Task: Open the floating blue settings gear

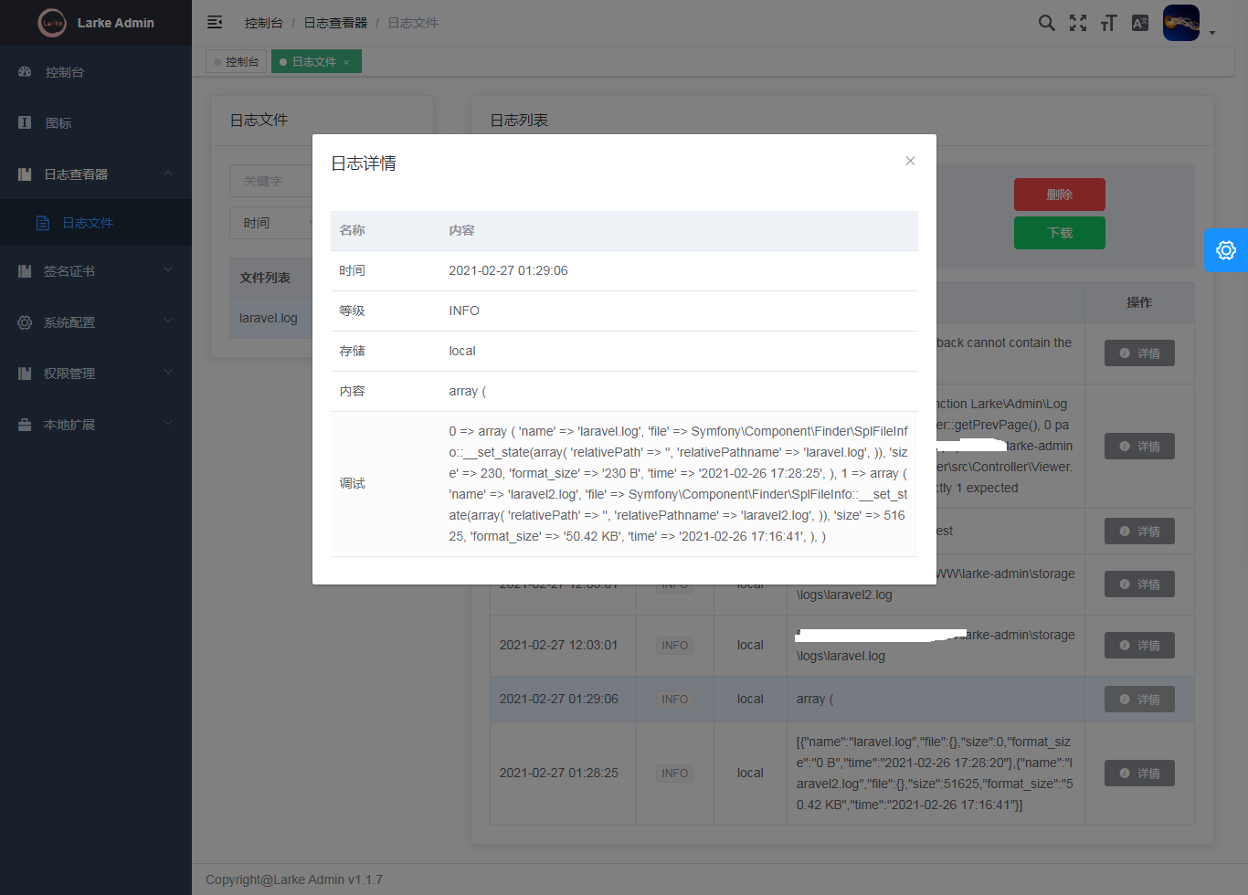Action: pos(1225,250)
